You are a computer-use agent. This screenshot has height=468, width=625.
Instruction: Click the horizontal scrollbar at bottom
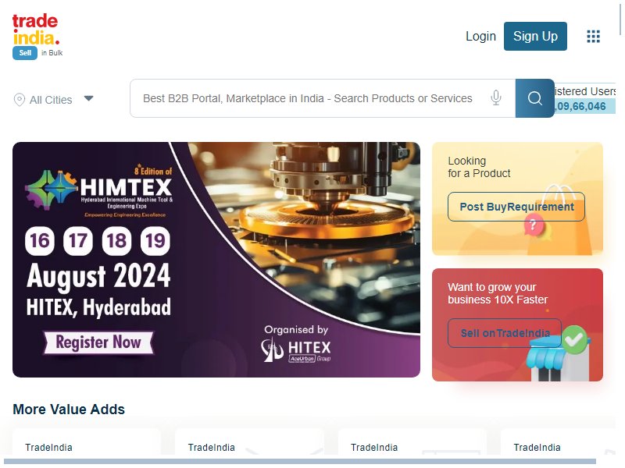pyautogui.click(x=300, y=461)
